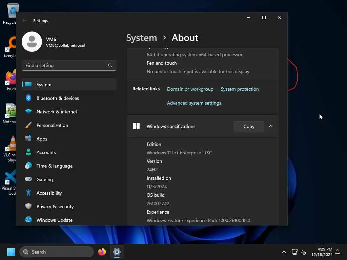Screen dimensions: 347x260
Task: Click the Windows Update refresh icon
Action: (28, 220)
